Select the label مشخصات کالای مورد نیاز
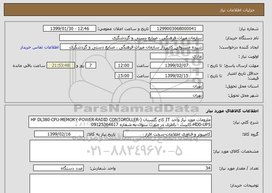Screen dimensions: 272x193 coord(236,151)
